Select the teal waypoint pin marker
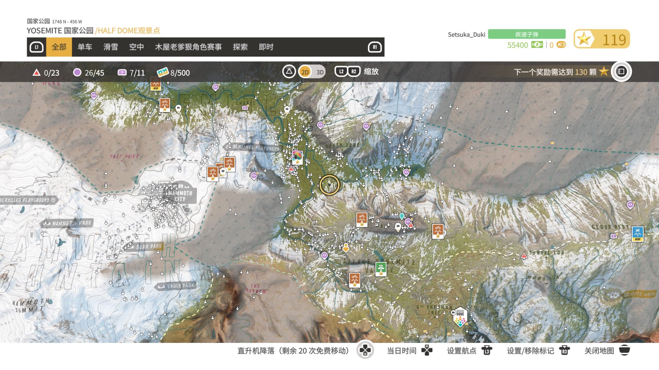 point(402,216)
